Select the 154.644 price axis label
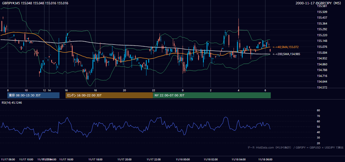Image resolution: width=345 pixels, height=162 pixels. 322,82
